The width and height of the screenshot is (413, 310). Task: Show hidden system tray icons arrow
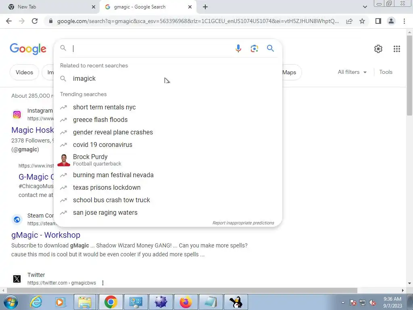tap(343, 302)
